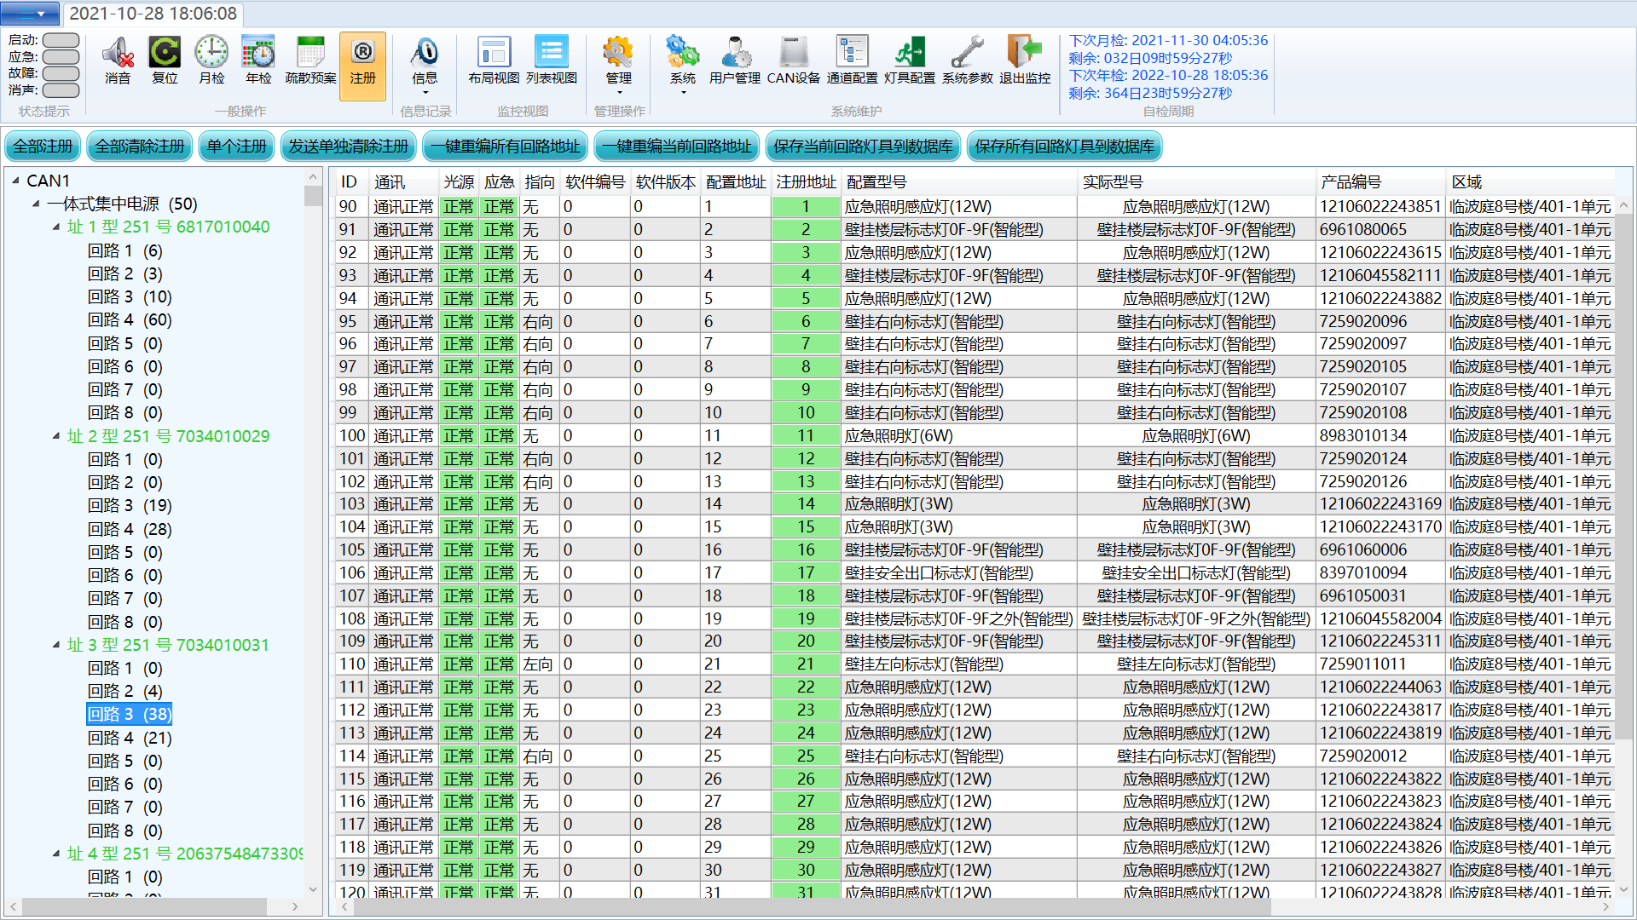1637x920 pixels.
Task: Switch to 布局视图 layout view
Action: coord(494,54)
